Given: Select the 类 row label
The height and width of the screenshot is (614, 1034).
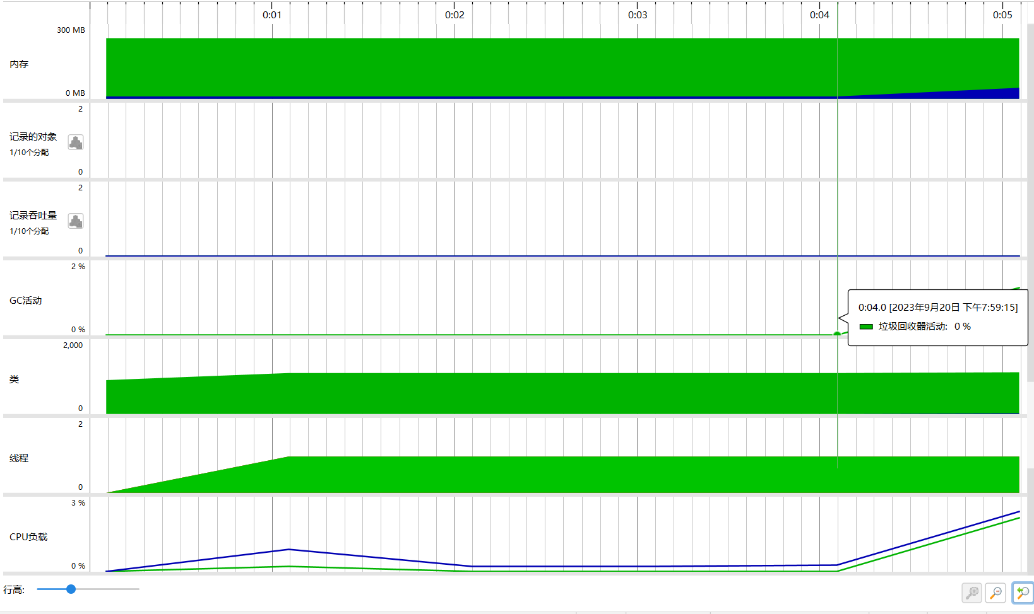Looking at the screenshot, I should (x=14, y=379).
